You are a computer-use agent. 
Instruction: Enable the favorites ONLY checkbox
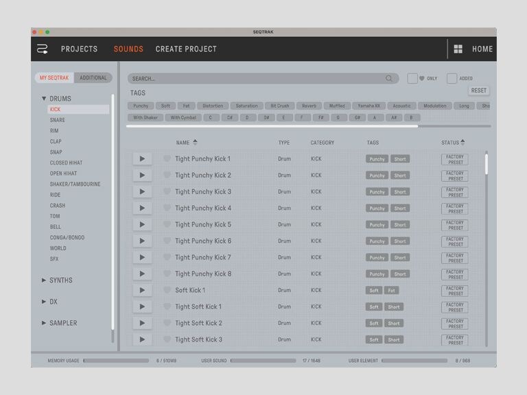point(412,78)
